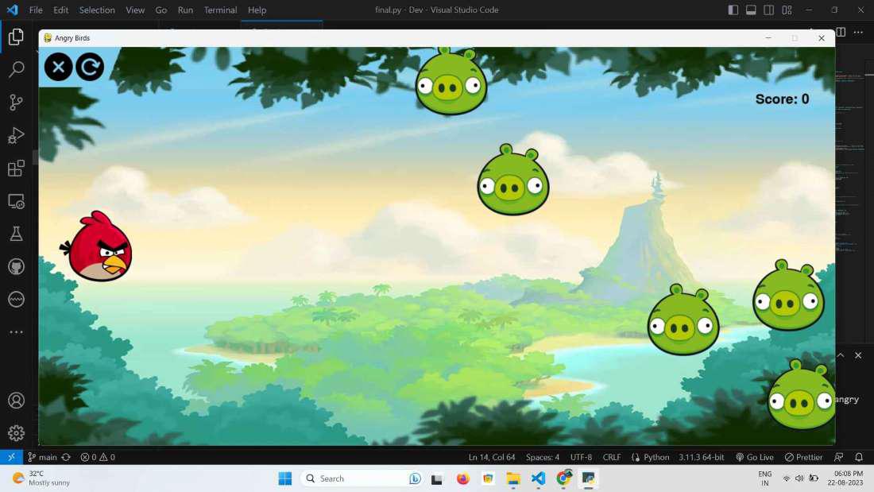Open the weather widget showing 32°C
Image resolution: width=874 pixels, height=492 pixels.
click(x=41, y=478)
